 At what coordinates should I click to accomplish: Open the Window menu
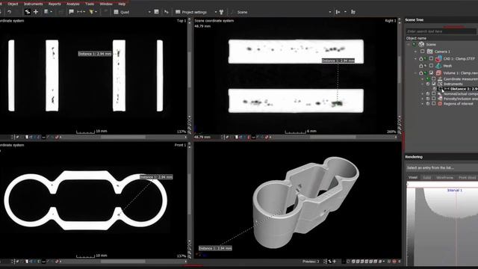[x=106, y=4]
